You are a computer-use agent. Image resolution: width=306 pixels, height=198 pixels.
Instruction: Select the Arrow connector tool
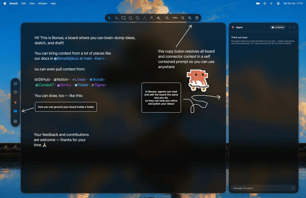(x=151, y=18)
